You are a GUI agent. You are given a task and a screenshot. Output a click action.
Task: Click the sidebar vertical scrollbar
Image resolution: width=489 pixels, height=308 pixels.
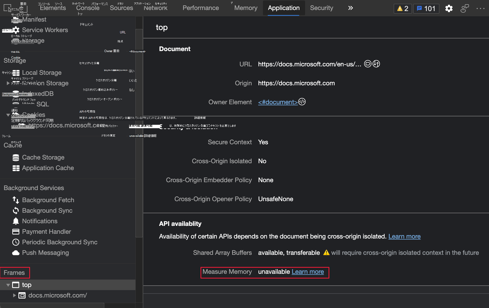click(x=139, y=132)
